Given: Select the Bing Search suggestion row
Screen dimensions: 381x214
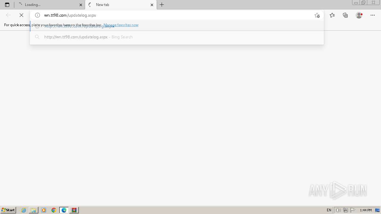Looking at the screenshot, I should tap(177, 37).
